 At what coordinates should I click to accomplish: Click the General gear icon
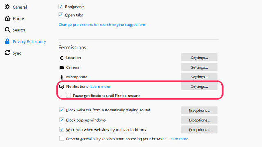coord(7,7)
